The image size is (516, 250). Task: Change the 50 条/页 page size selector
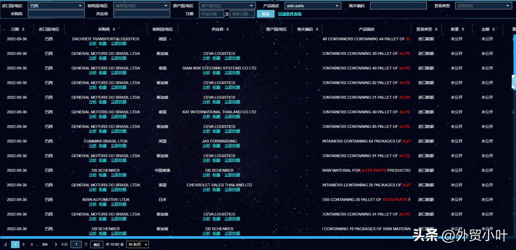137,244
